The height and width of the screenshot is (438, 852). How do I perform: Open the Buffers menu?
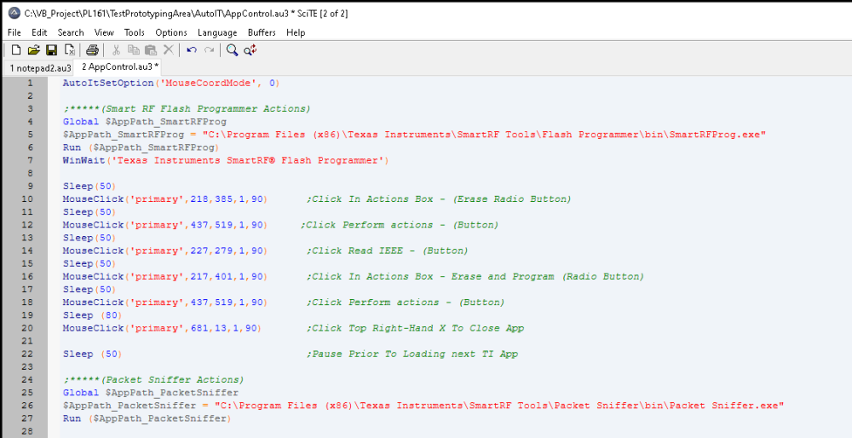point(262,32)
